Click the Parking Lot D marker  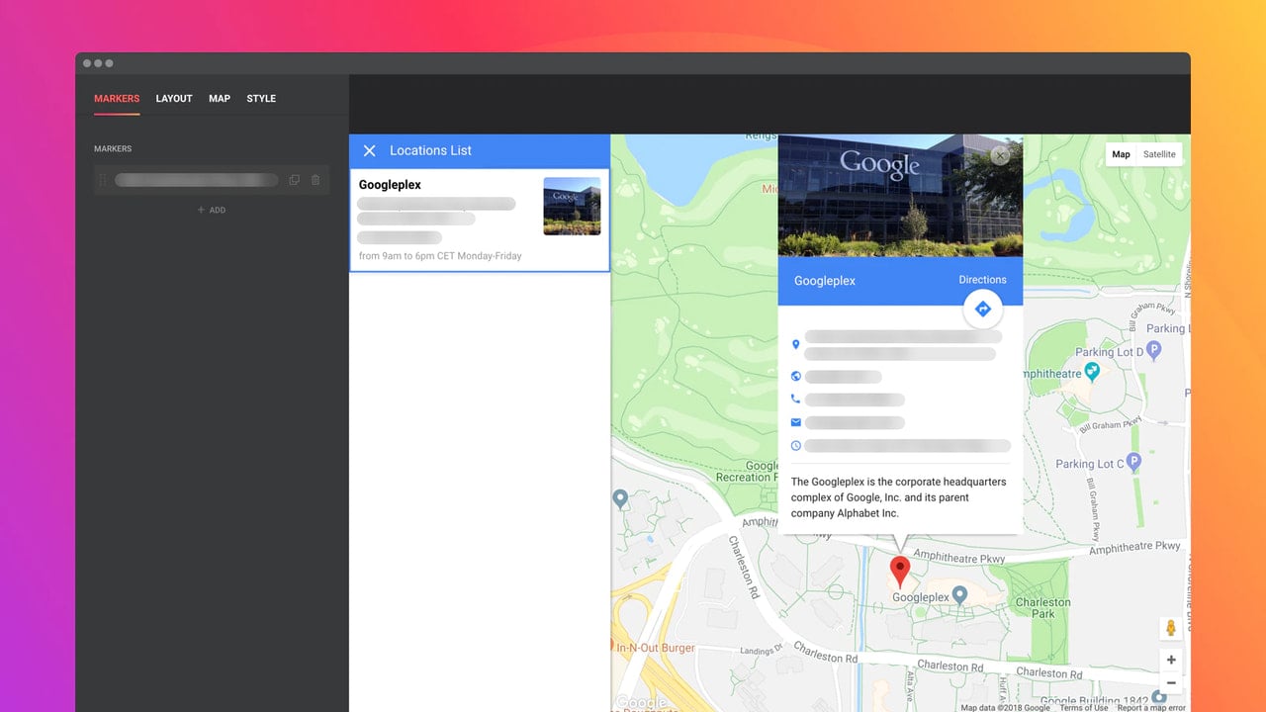tap(1155, 351)
